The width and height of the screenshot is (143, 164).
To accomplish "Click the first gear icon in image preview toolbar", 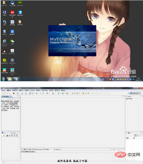I will (x=4, y=135).
